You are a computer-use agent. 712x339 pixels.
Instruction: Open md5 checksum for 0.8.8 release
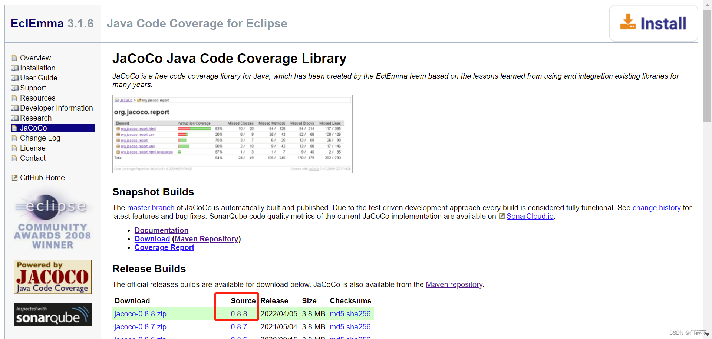pyautogui.click(x=337, y=314)
